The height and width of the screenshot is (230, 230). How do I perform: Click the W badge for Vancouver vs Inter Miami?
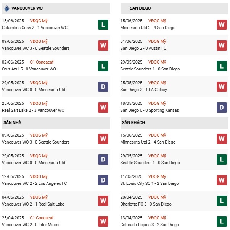click(103, 222)
